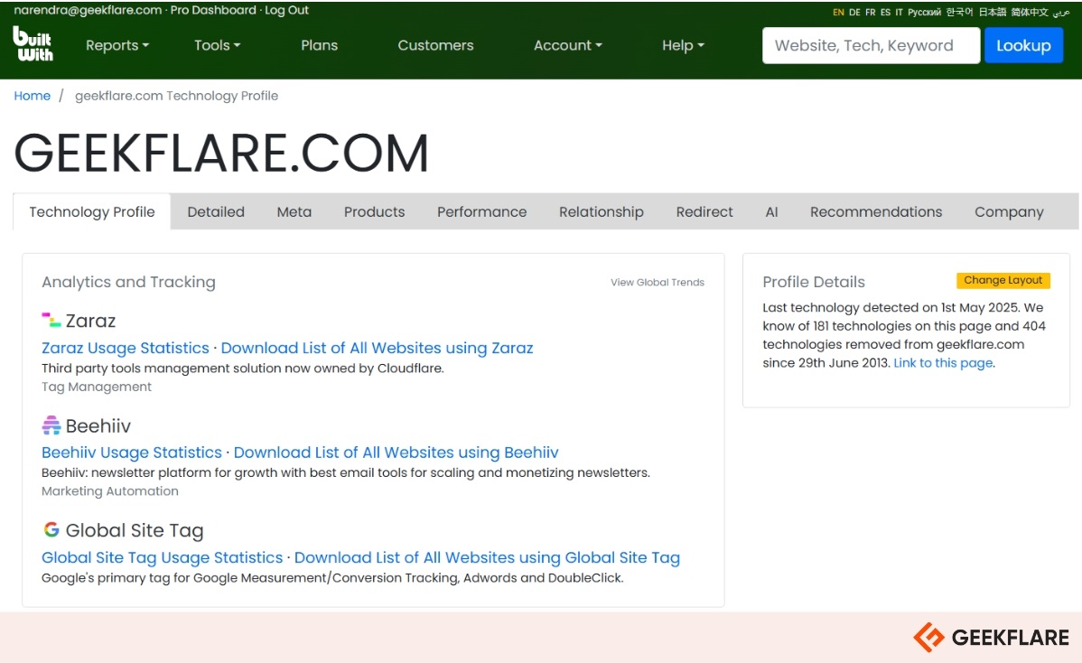Viewport: 1082px width, 663px height.
Task: Open Beehiiv Usage Statistics link
Action: coord(132,453)
